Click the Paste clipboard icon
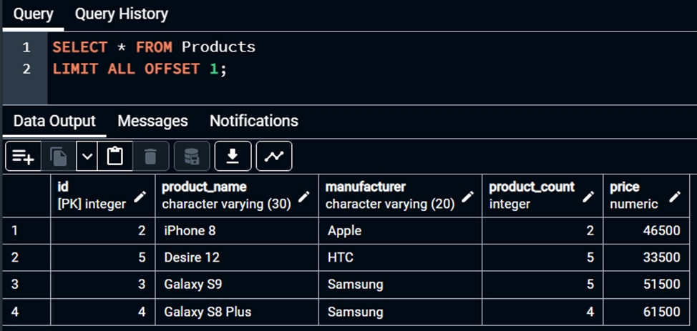The image size is (697, 331). coord(114,157)
